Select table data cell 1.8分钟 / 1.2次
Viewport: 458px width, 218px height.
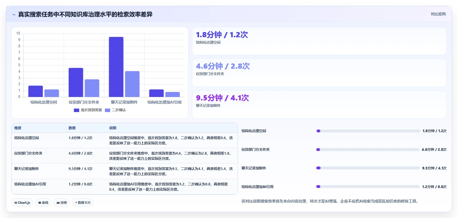[81, 138]
